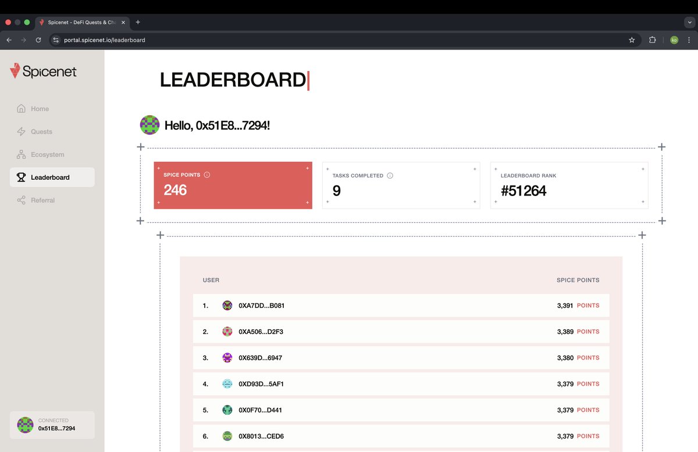Click the USER column header
The image size is (698, 452).
211,280
